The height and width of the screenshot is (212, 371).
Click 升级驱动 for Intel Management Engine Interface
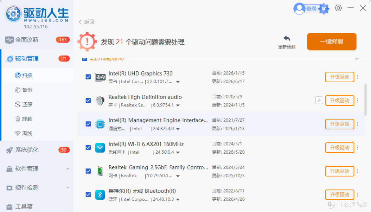(x=339, y=124)
